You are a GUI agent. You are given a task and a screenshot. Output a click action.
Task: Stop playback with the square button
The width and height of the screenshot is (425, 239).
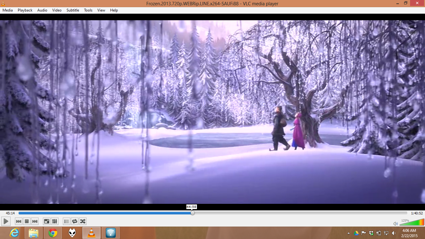point(27,221)
